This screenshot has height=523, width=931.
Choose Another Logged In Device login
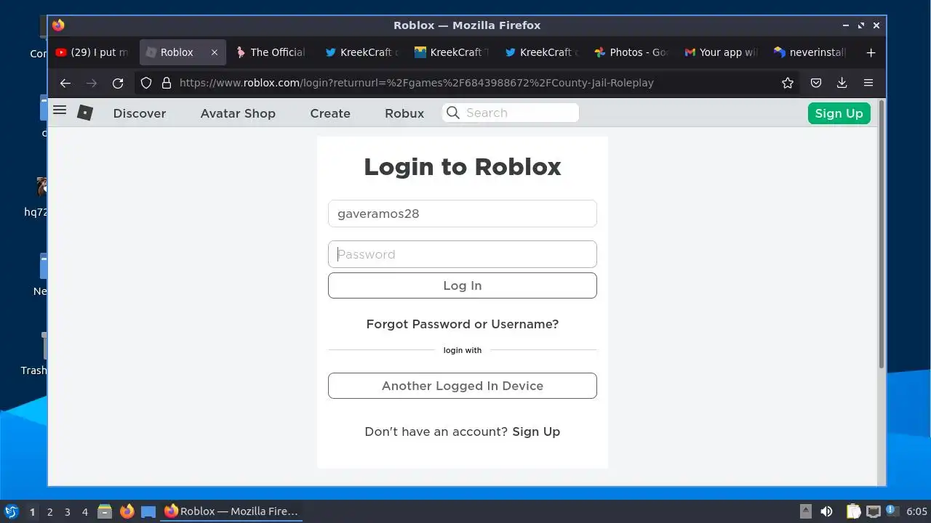pos(463,386)
